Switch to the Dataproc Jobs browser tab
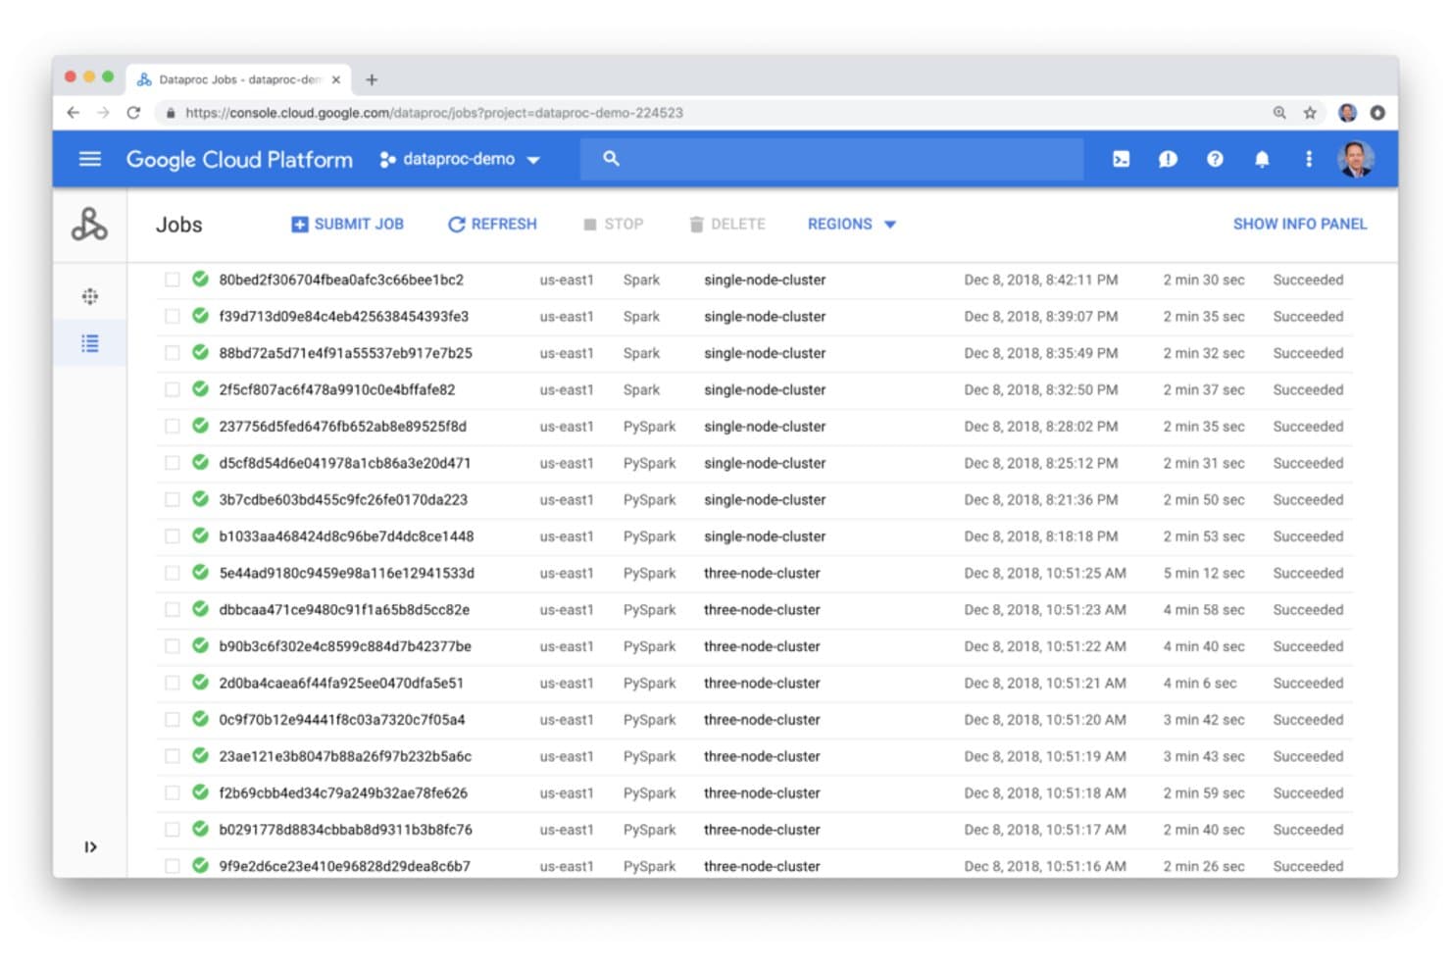The width and height of the screenshot is (1451, 968). [240, 79]
